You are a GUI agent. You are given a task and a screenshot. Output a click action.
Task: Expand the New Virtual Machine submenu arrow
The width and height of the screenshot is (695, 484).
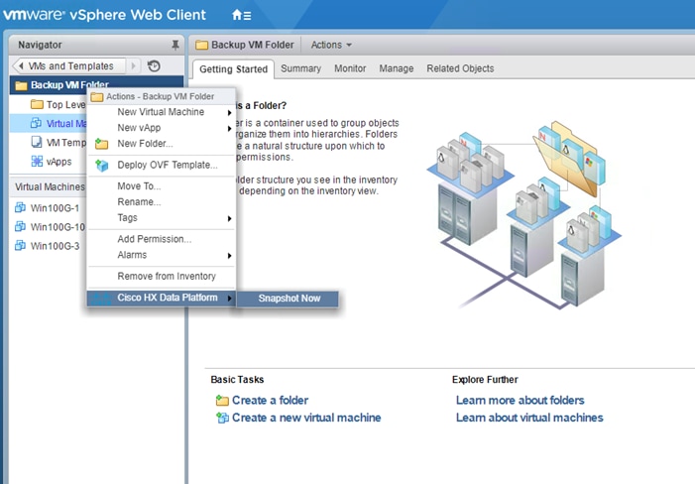click(230, 113)
